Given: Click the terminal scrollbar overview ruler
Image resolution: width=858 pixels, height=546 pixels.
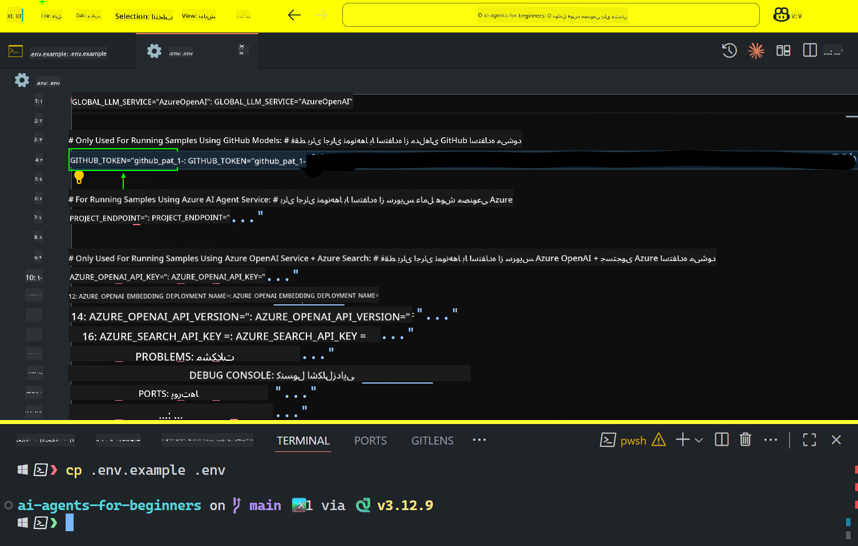Looking at the screenshot, I should point(852,502).
